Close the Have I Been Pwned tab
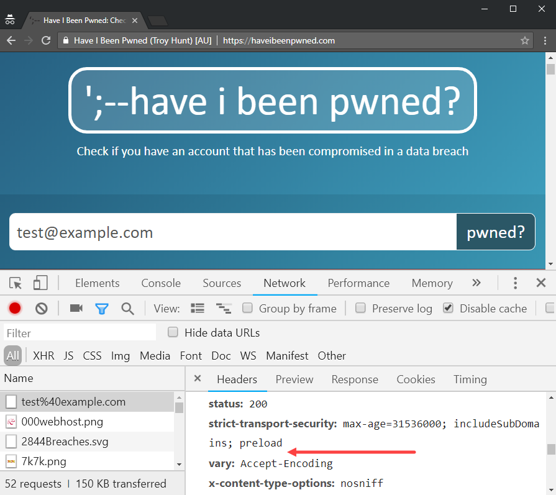The height and width of the screenshot is (495, 556). click(x=135, y=20)
